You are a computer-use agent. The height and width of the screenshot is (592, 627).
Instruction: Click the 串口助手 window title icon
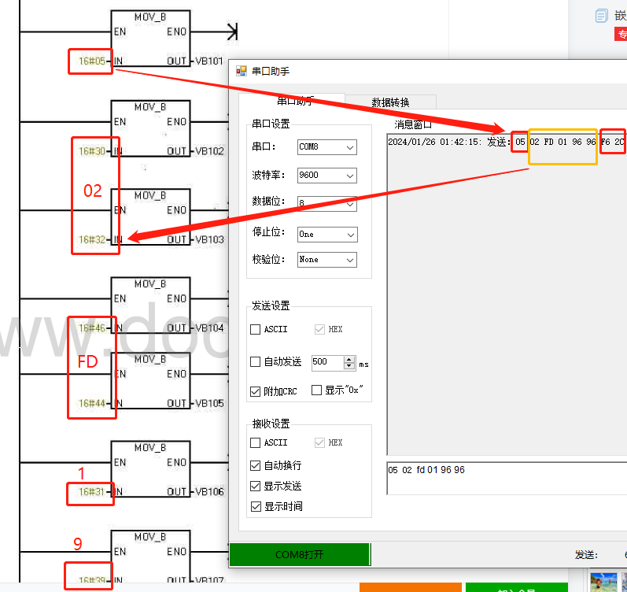coord(242,71)
